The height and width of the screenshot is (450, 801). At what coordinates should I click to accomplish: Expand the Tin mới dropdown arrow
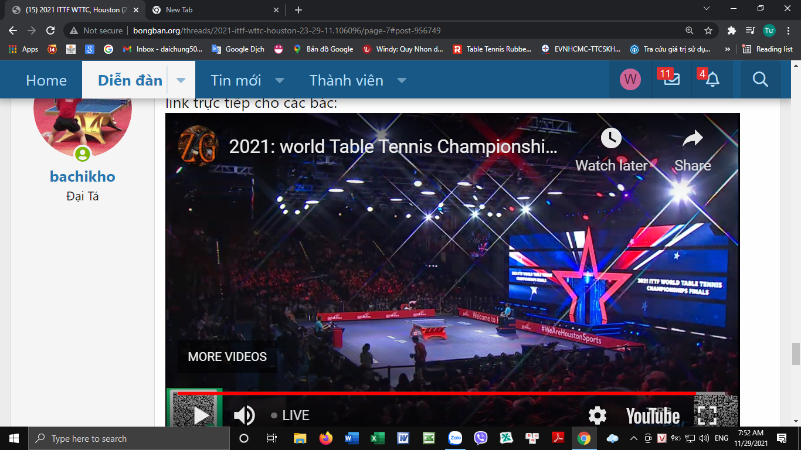coord(280,80)
